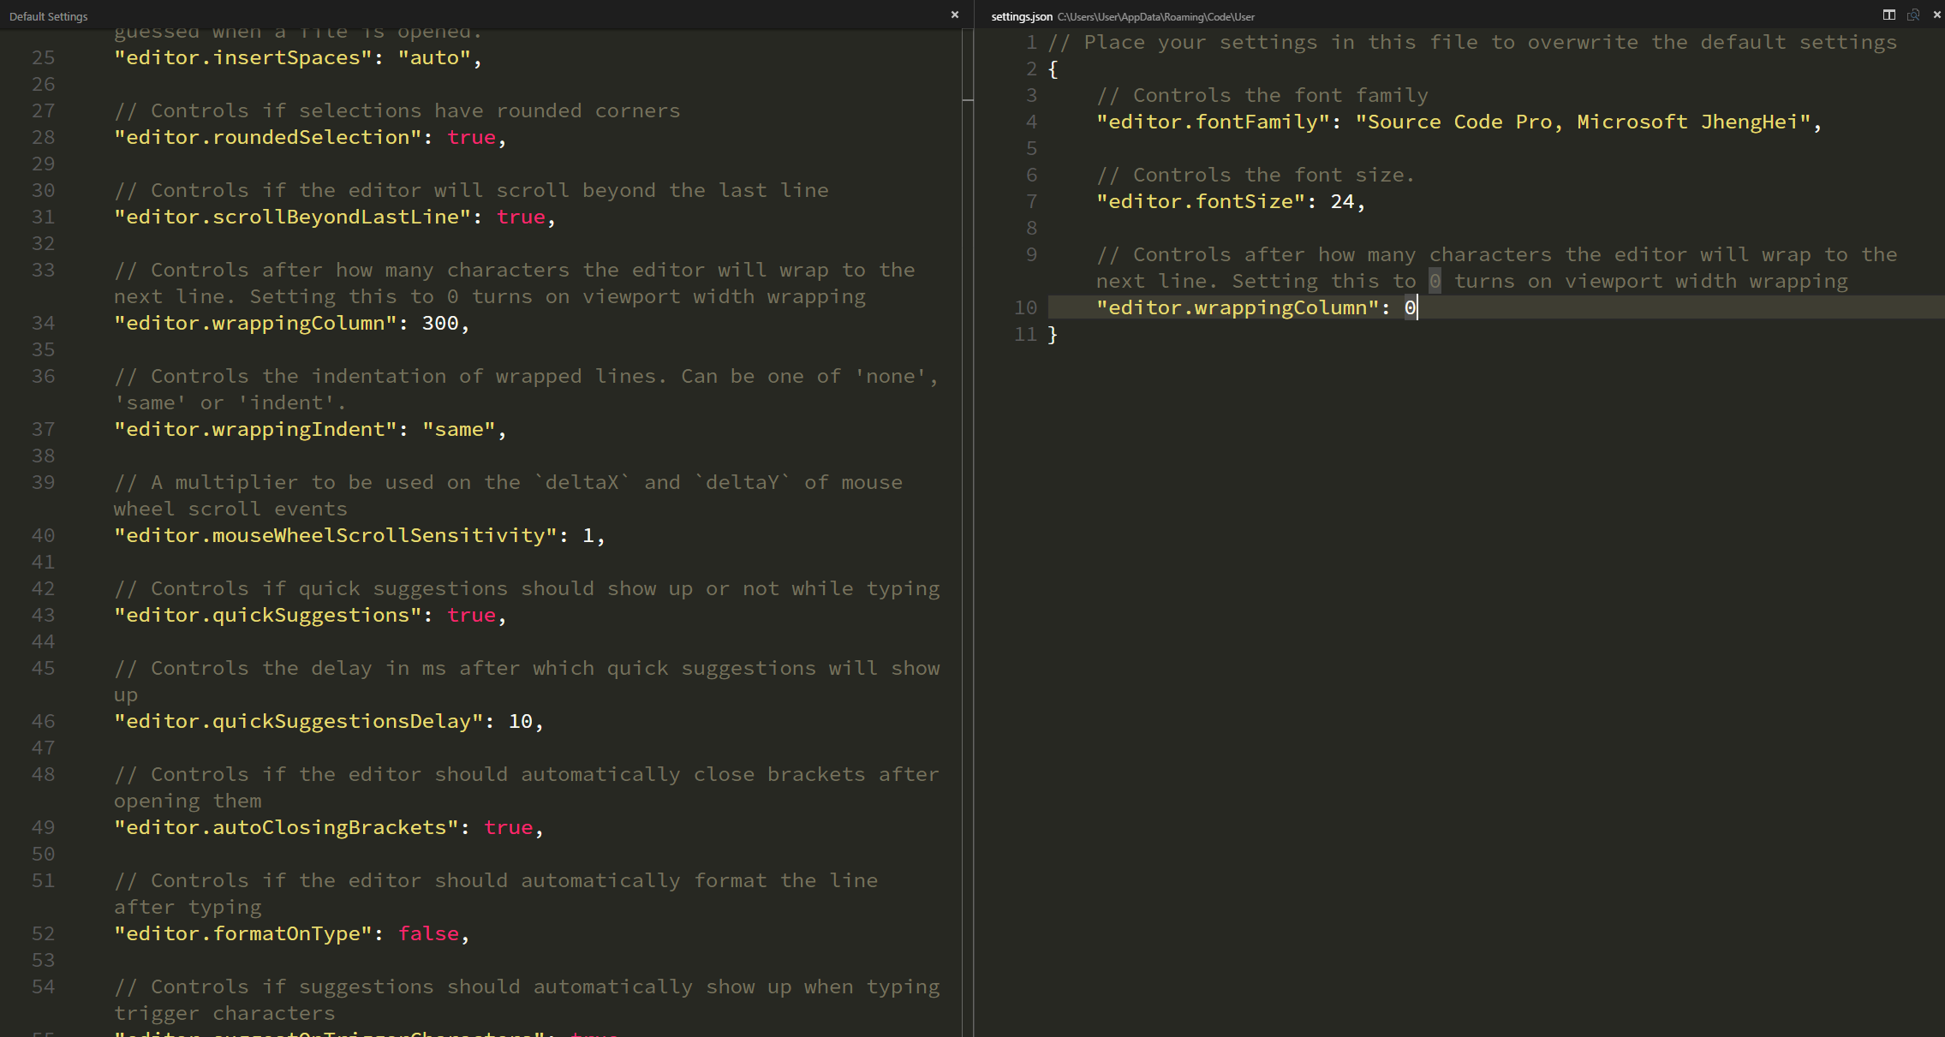Click the wrappingColumn value 300
The height and width of the screenshot is (1037, 1945).
point(440,323)
